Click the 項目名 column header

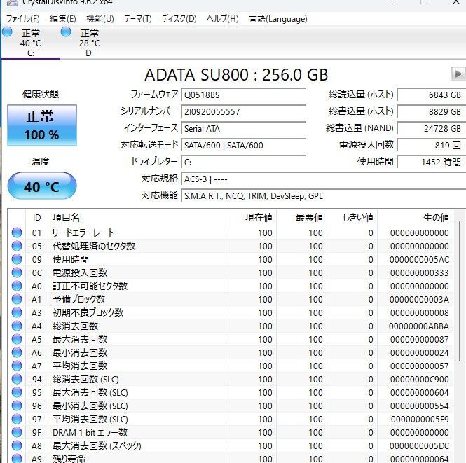(137, 218)
